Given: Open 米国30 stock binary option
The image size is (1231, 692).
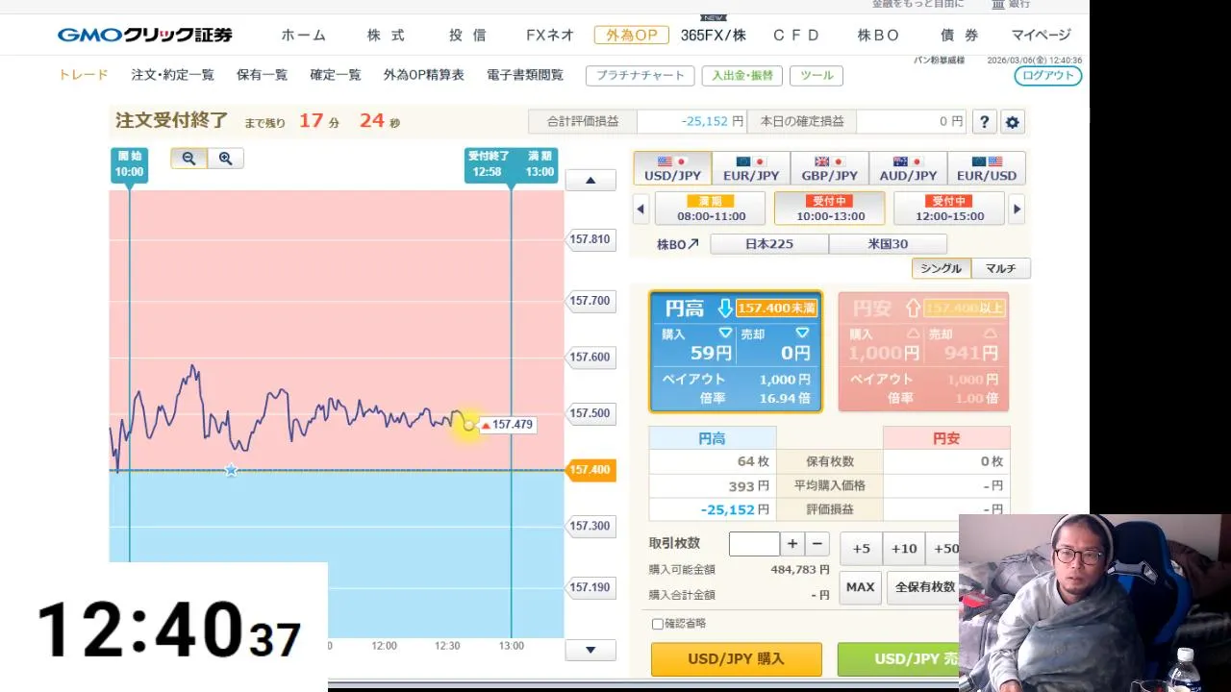Looking at the screenshot, I should [x=888, y=244].
